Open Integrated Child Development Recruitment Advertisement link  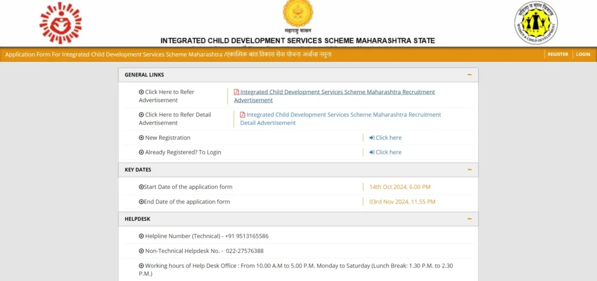(337, 92)
